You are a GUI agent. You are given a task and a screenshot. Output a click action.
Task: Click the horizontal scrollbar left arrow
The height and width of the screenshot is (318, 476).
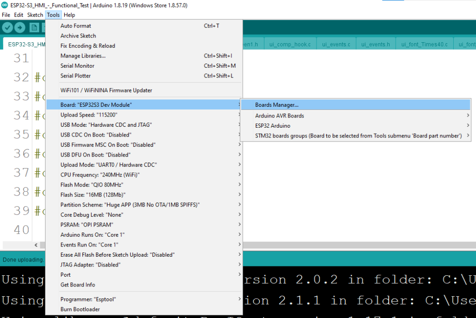pos(36,245)
